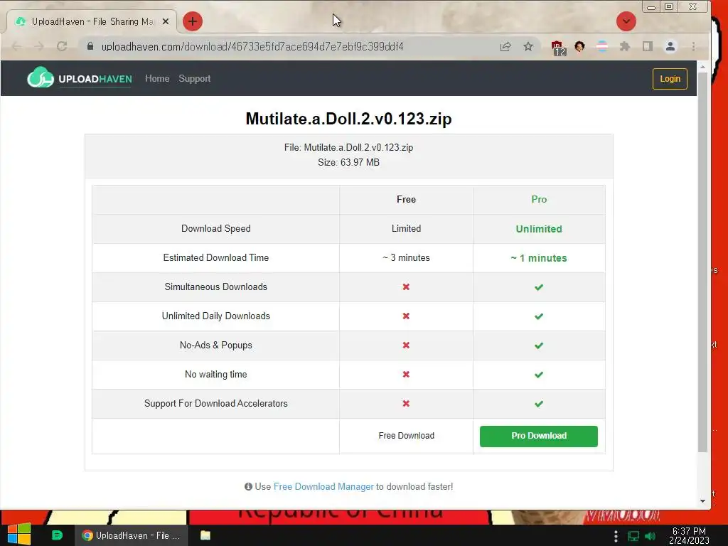Toggle the browser side panel icon
The width and height of the screenshot is (728, 546).
click(647, 46)
